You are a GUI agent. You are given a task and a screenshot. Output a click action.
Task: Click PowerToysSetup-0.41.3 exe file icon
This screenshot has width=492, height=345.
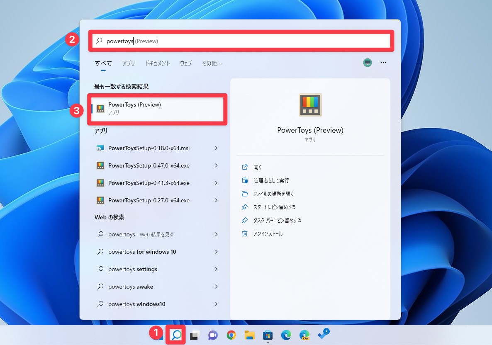(100, 183)
